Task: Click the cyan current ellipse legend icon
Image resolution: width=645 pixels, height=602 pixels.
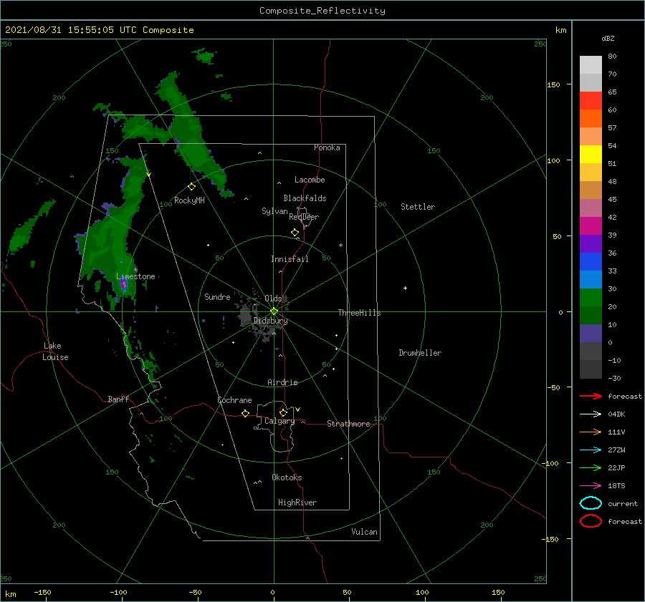Action: 591,503
